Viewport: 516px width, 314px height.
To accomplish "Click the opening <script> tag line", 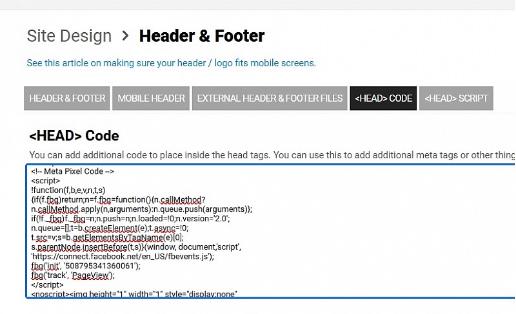I will [45, 181].
